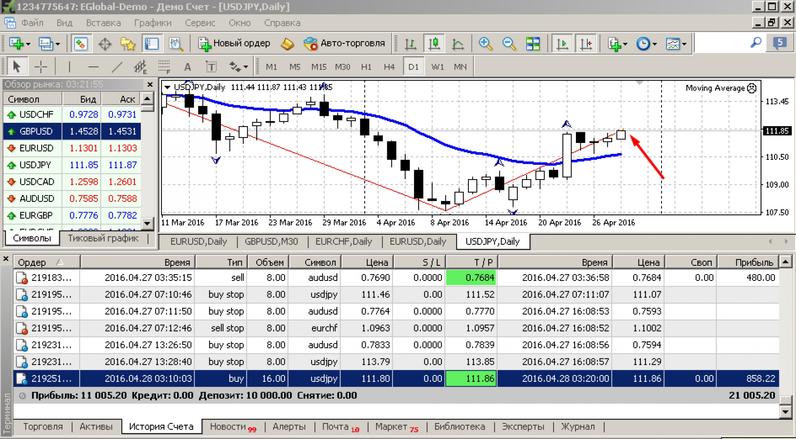Switch chart to line chart mode
The width and height of the screenshot is (796, 439).
458,44
